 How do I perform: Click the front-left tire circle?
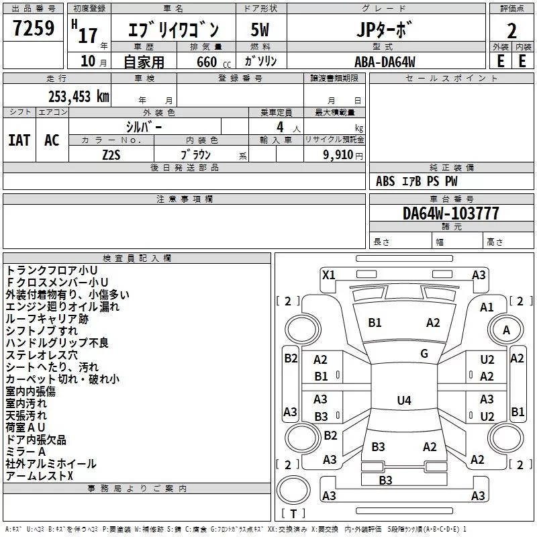(x=303, y=330)
